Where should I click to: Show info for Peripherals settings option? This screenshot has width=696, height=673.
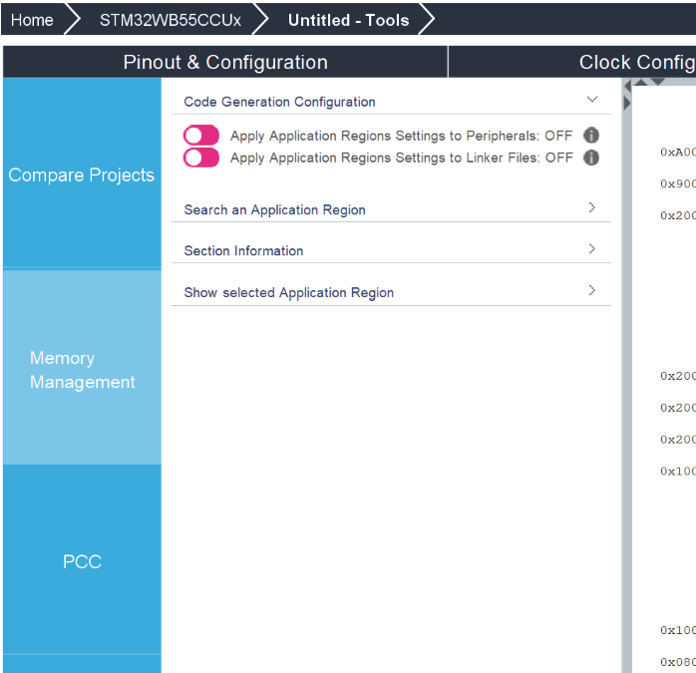(591, 135)
